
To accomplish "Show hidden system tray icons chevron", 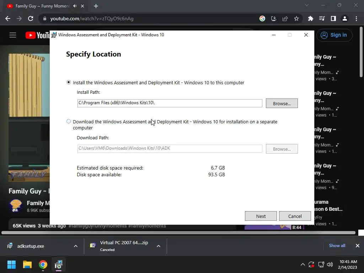I will coord(303,264).
